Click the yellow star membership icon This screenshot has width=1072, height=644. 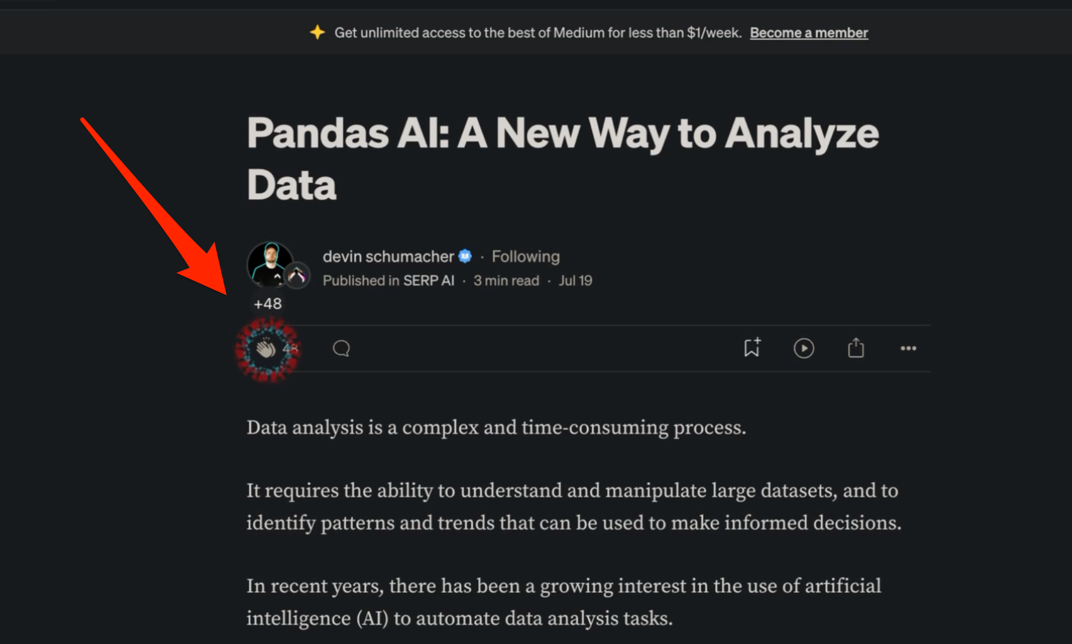coord(317,32)
